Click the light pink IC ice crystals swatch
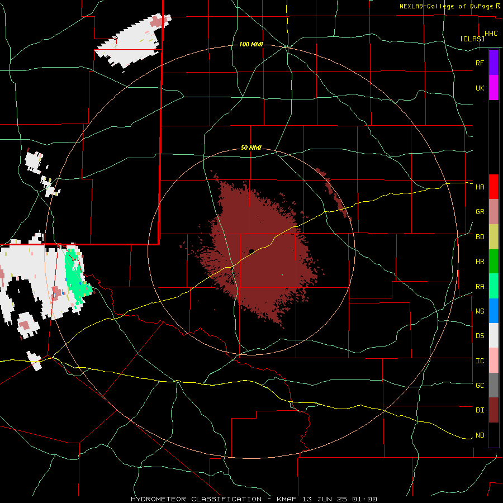This screenshot has width=503, height=503. 493,360
